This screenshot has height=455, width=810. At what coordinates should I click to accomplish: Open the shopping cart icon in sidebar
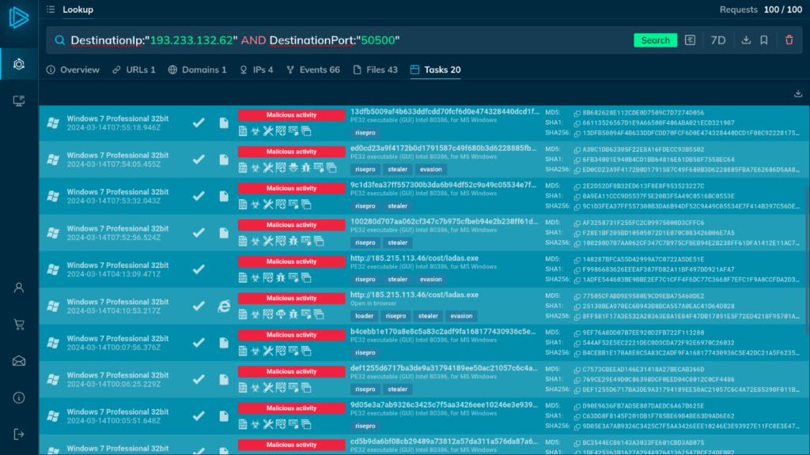[x=19, y=325]
